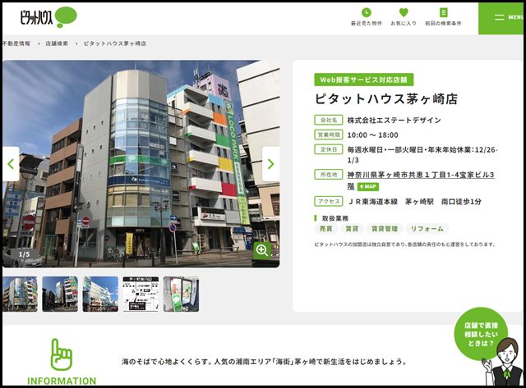Click the 賃貸 service tag
The width and height of the screenshot is (526, 388).
tap(352, 229)
